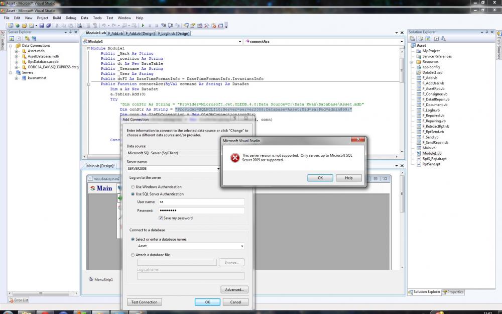Refresh Server Explorer with its icon
This screenshot has width=502, height=314.
point(12,39)
